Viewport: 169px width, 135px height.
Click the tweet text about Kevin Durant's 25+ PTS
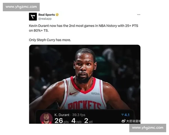click(x=84, y=28)
